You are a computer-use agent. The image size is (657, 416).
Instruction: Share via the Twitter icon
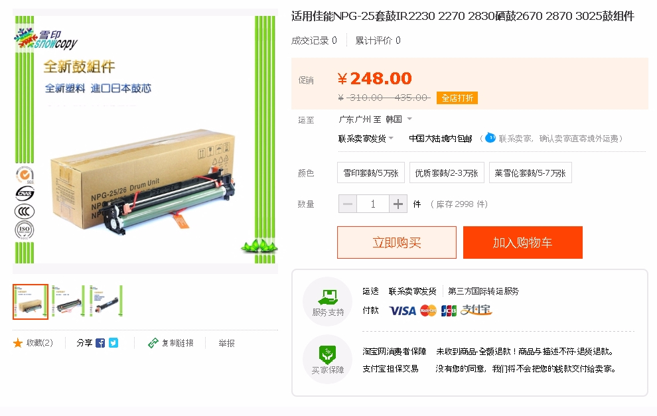pos(113,343)
